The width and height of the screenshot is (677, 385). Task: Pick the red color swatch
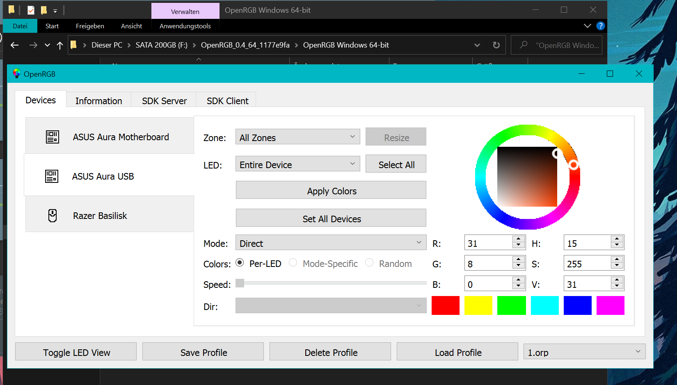click(x=446, y=305)
